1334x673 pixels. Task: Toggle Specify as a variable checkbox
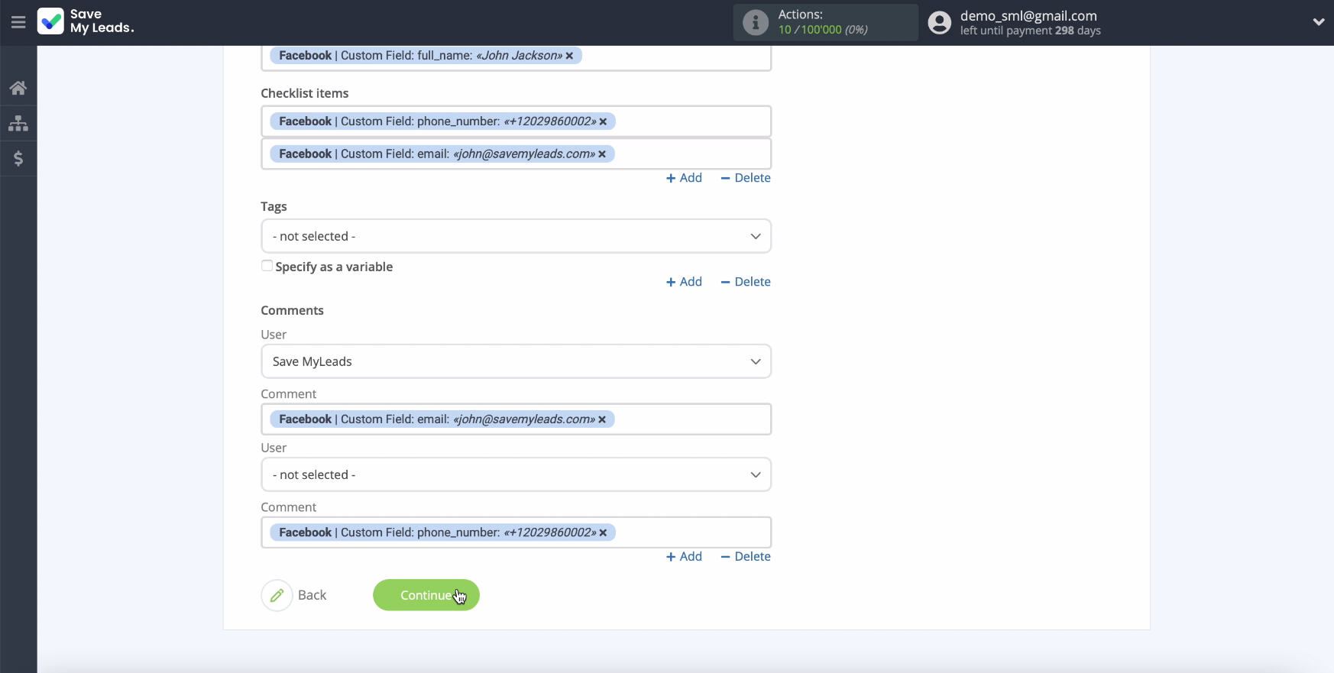click(x=267, y=266)
